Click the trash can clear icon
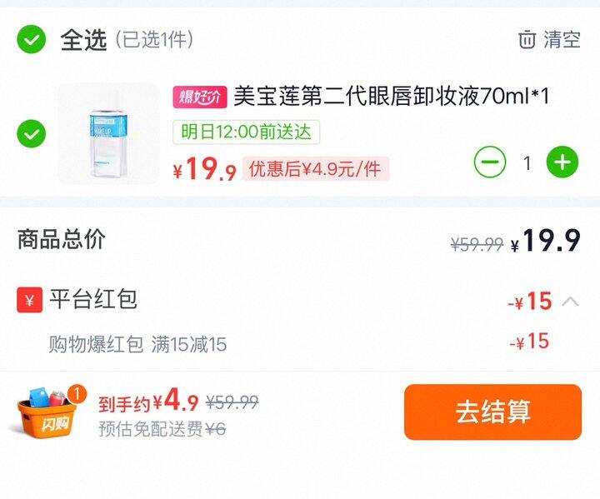The height and width of the screenshot is (499, 600). 527,39
